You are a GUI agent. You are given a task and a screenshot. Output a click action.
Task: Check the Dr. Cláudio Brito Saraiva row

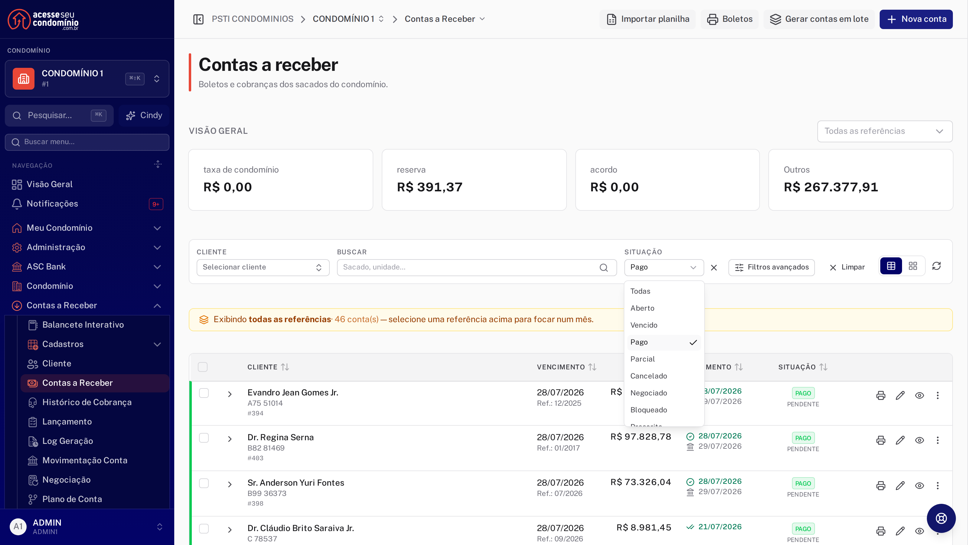tap(204, 529)
